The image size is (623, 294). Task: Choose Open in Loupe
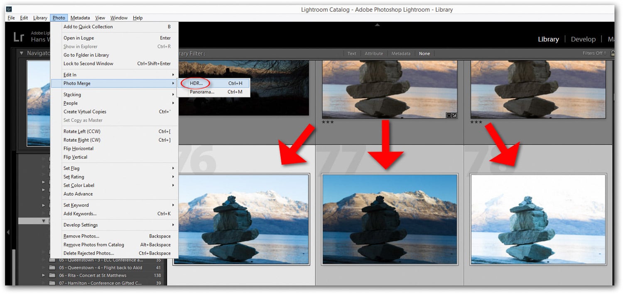click(114, 38)
